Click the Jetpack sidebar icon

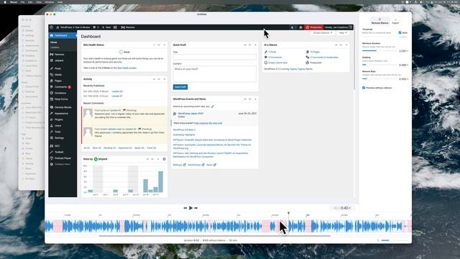tap(52, 60)
